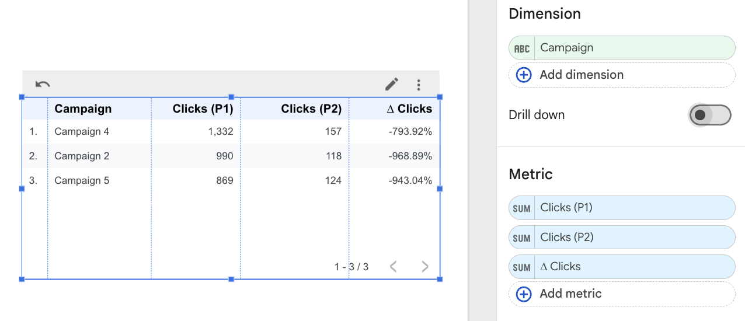Viewport: 745px width, 321px height.
Task: Click the pencil edit icon above the table
Action: coord(392,85)
